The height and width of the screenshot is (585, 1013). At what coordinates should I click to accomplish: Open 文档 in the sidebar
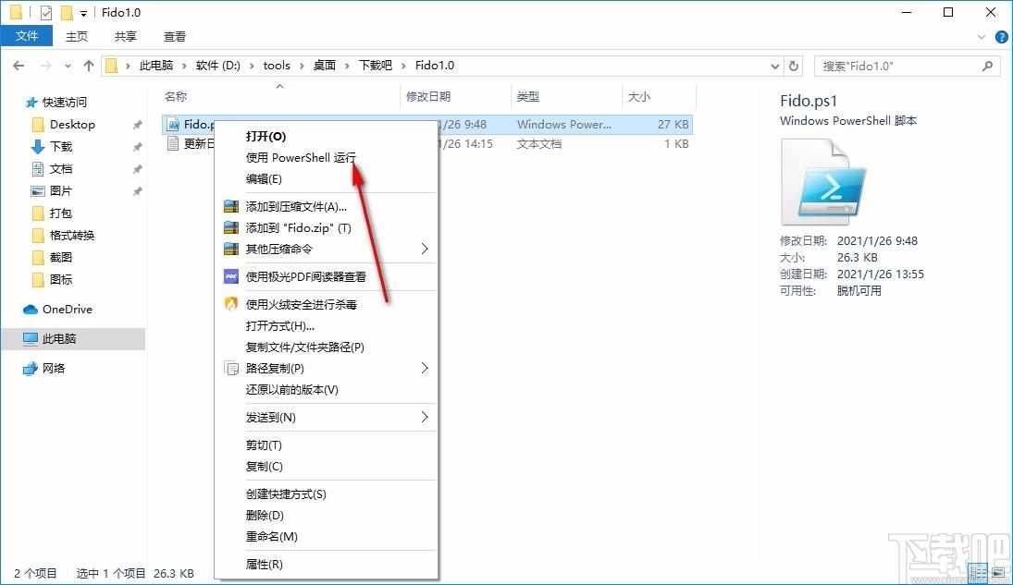[61, 168]
